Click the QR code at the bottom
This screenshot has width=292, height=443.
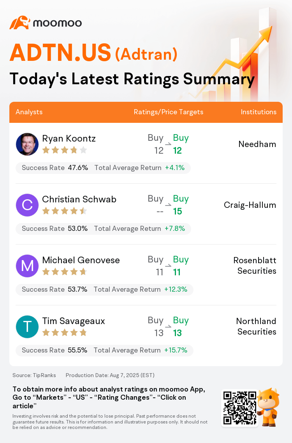[x=240, y=408]
